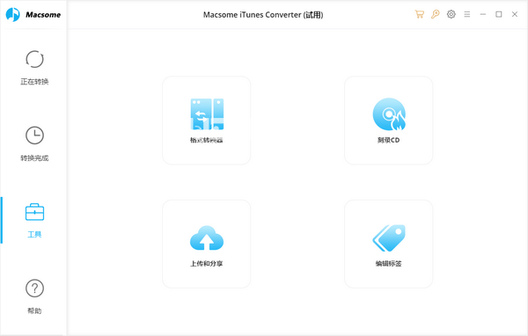Click the 上传和分享 card label
The height and width of the screenshot is (336, 528).
click(x=207, y=264)
